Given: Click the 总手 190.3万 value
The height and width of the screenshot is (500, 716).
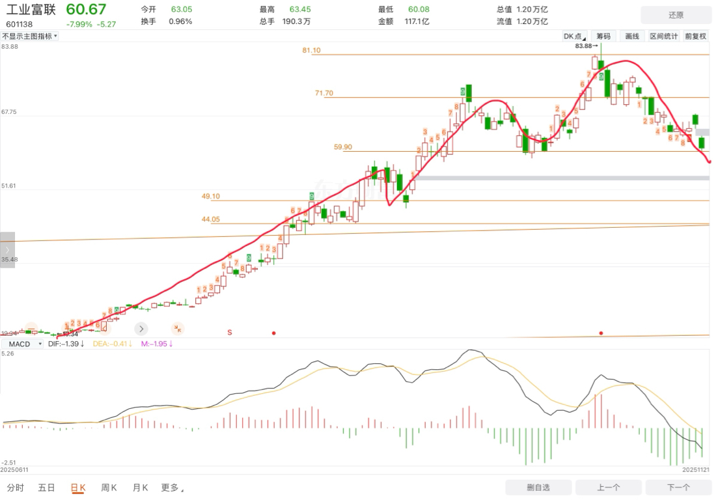Looking at the screenshot, I should tap(296, 21).
